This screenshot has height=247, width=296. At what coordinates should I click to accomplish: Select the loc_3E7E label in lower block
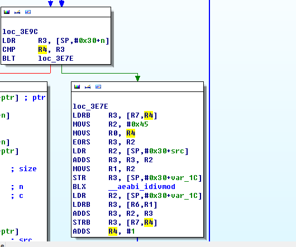(x=90, y=106)
